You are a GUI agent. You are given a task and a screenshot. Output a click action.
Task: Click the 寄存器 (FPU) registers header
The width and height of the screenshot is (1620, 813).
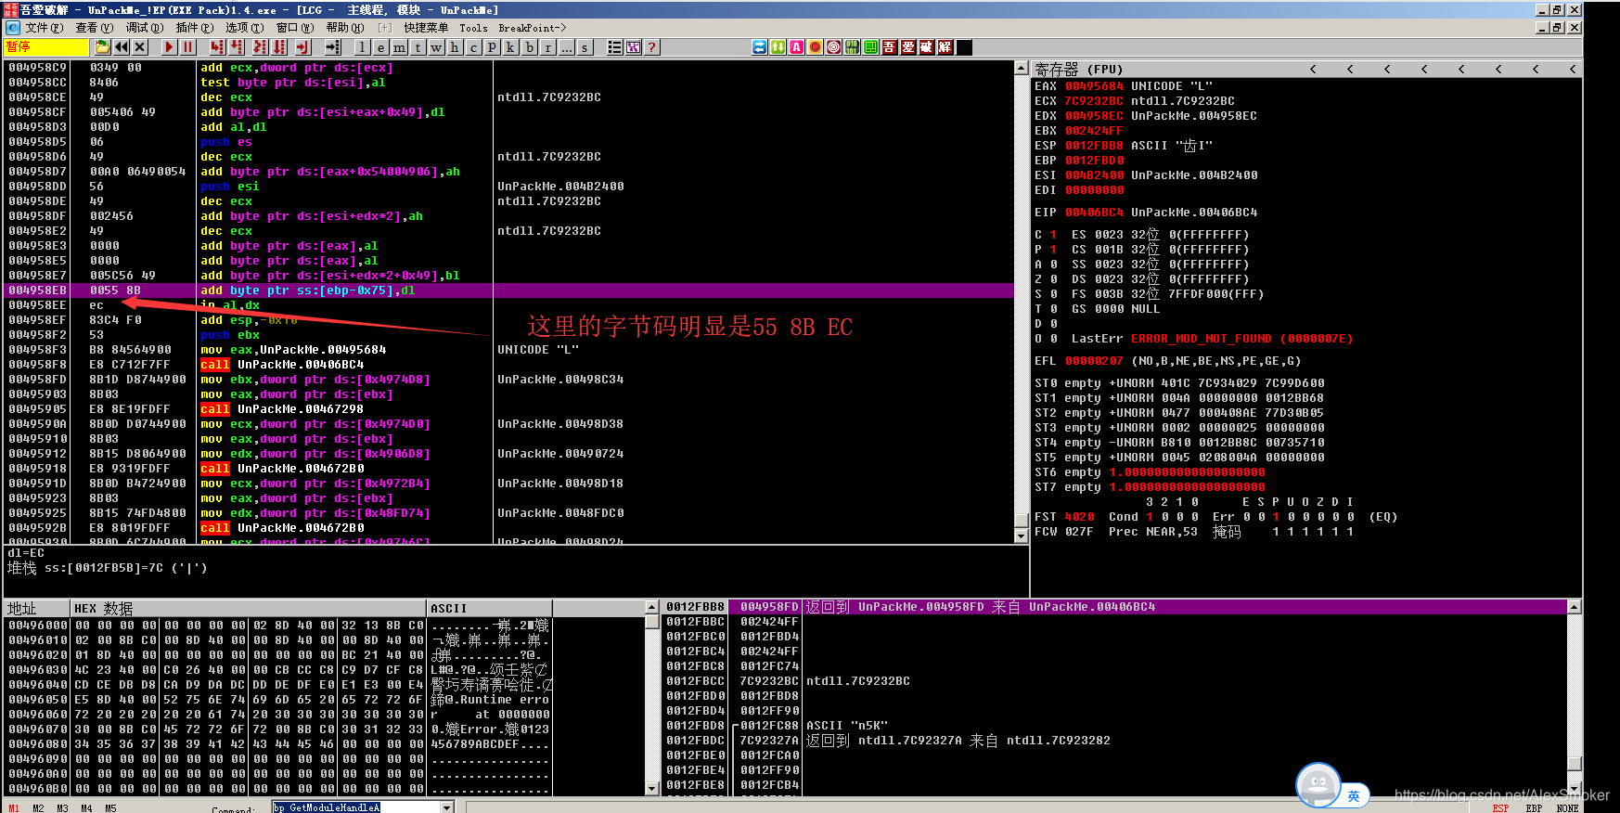pyautogui.click(x=1079, y=69)
